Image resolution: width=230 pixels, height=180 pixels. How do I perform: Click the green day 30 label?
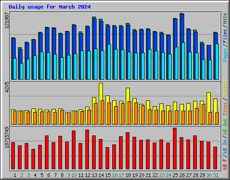pos(209,175)
